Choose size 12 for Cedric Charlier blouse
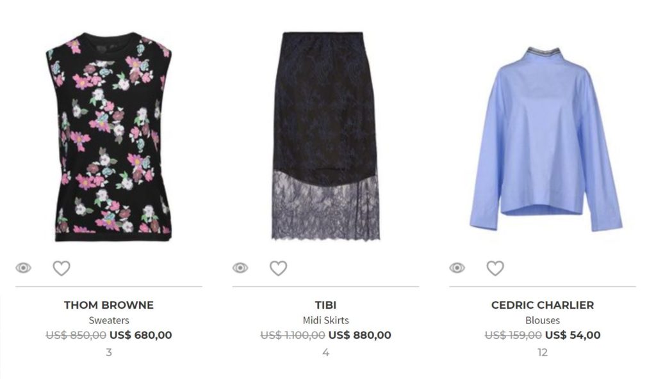Screen dimensions: 656x379 [x=543, y=352]
